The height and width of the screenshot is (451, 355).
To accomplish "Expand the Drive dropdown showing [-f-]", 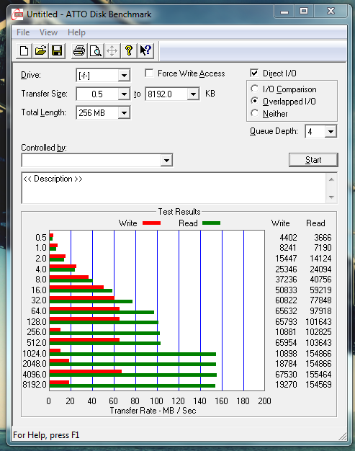I will 124,76.
